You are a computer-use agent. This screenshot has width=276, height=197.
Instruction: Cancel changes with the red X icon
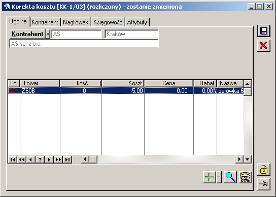point(263,46)
